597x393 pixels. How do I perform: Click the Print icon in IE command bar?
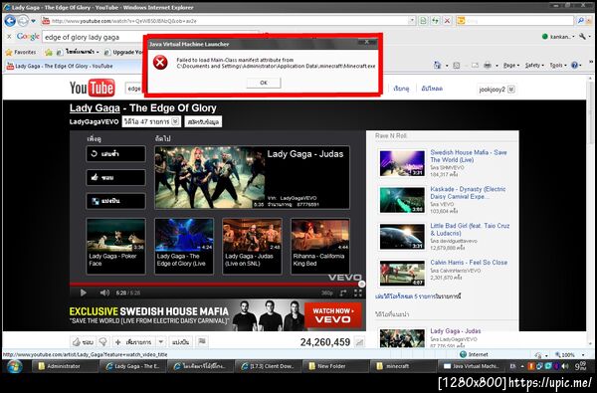(x=488, y=66)
